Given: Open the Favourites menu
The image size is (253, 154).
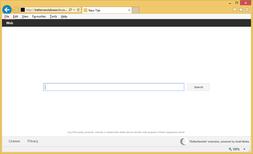Looking at the screenshot, I should [39, 16].
